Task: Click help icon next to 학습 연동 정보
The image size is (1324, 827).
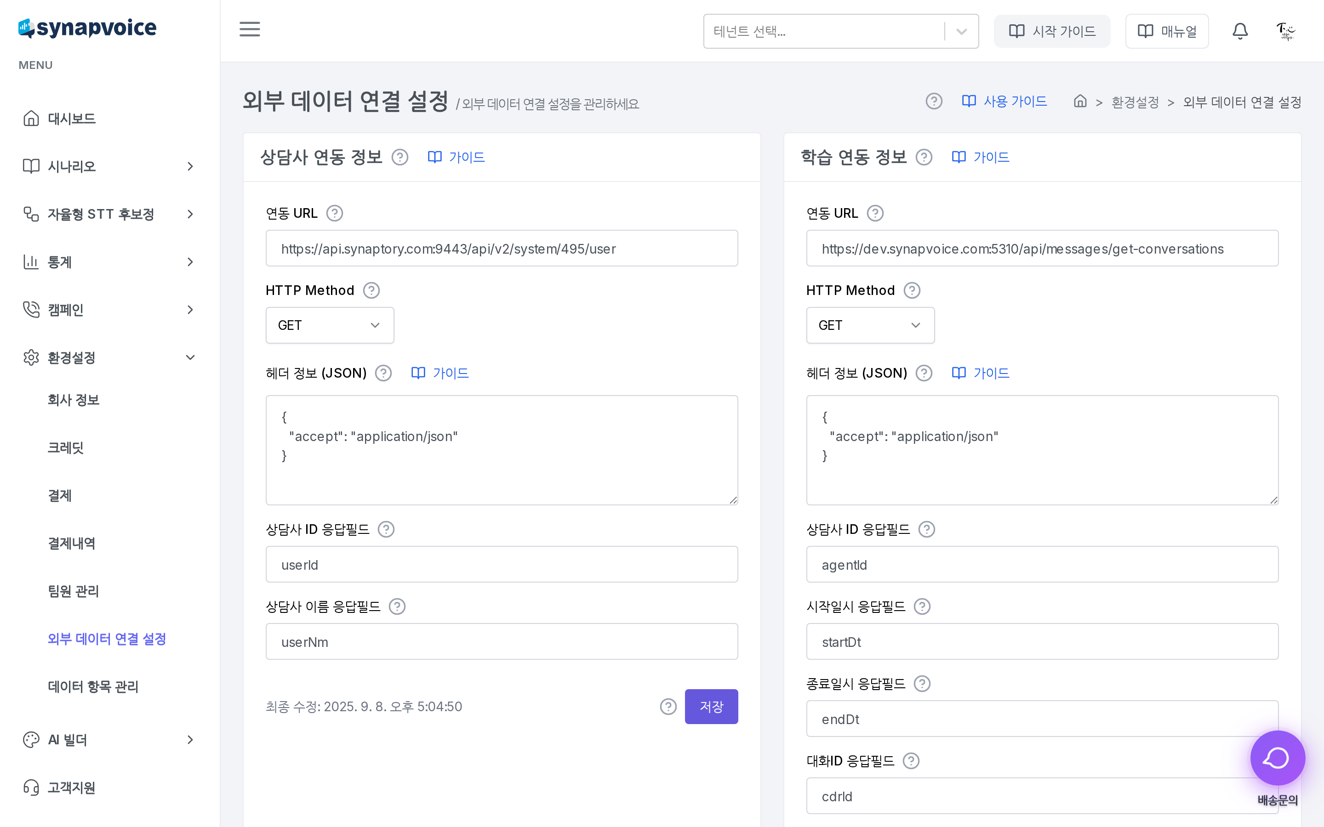Action: (924, 158)
